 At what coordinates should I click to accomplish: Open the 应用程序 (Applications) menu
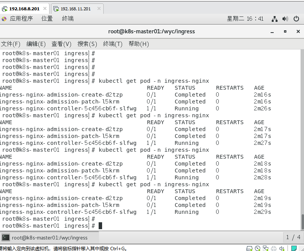point(21,18)
